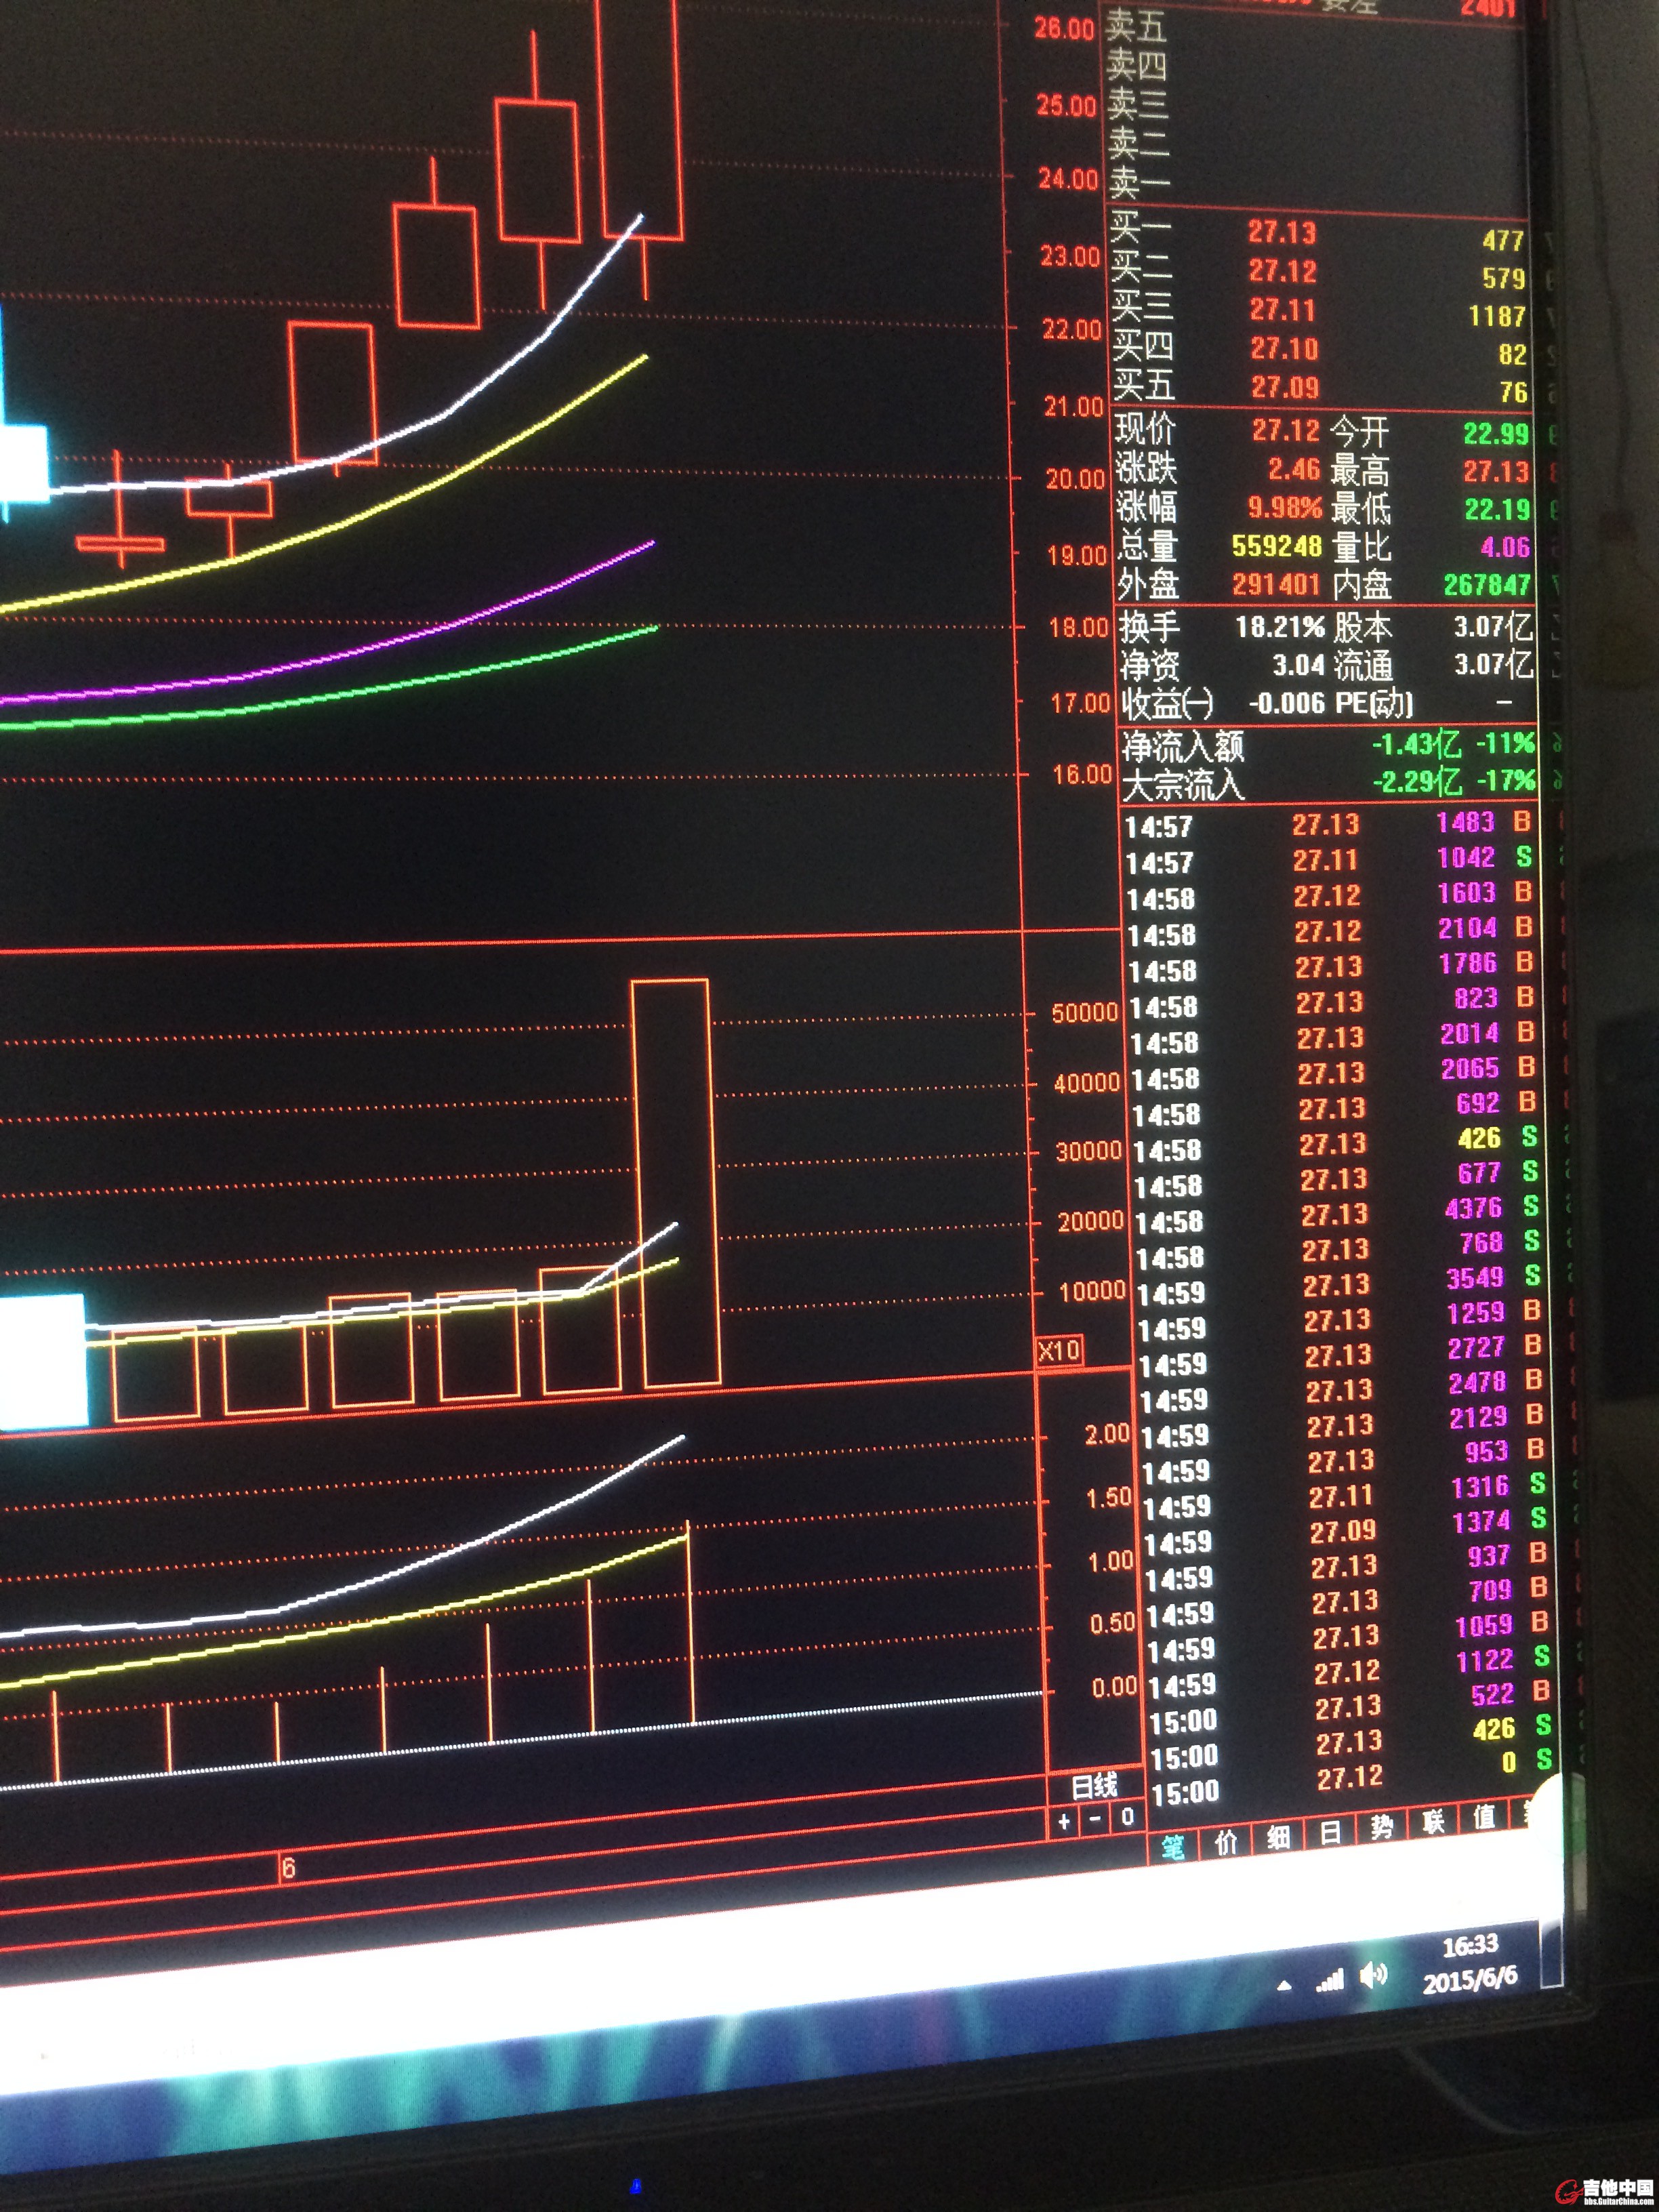Viewport: 1659px width, 2212px height.
Task: Click the 大宗流入 value -2.29亿
Action: tap(1418, 782)
